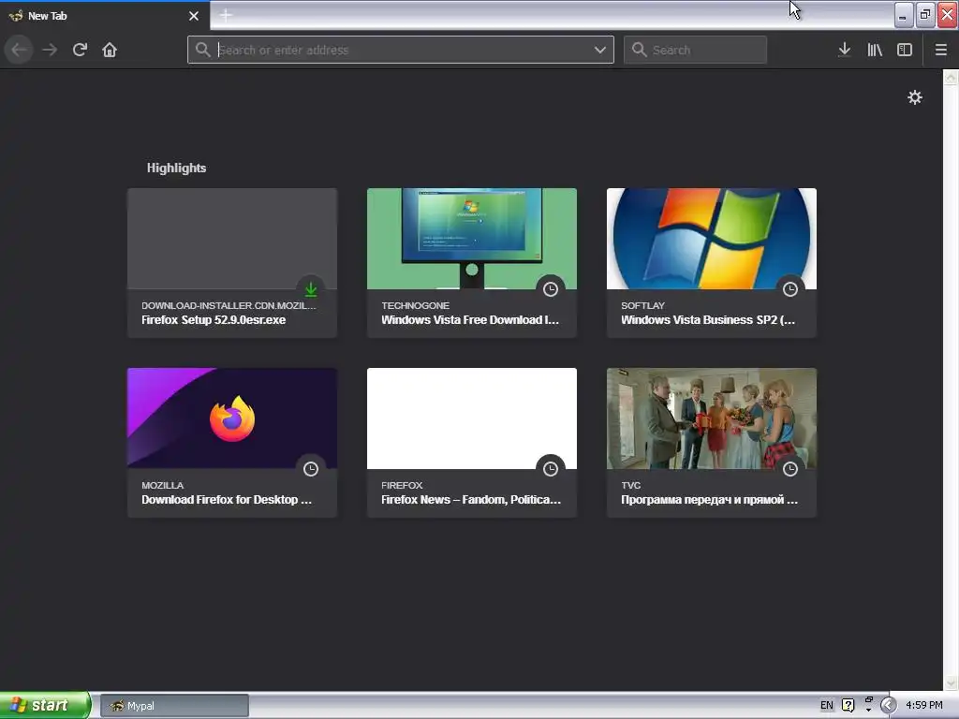The image size is (959, 719).
Task: Click the Highlights section heading
Action: coord(176,168)
